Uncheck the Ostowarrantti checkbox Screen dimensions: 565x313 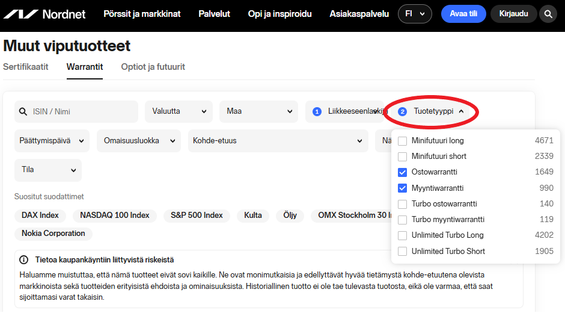point(402,172)
